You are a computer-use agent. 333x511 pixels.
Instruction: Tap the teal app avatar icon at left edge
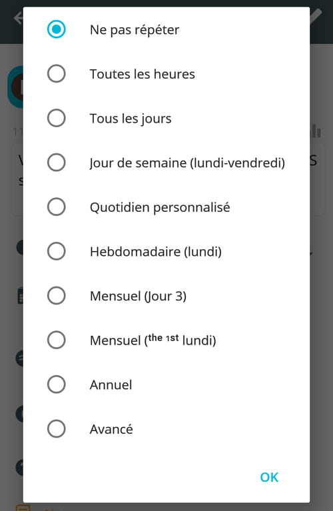(15, 87)
